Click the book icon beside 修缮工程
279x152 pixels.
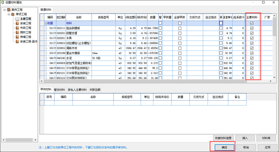17,37
